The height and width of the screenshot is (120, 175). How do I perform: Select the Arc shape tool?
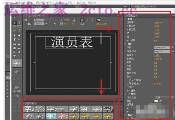tap(19, 52)
